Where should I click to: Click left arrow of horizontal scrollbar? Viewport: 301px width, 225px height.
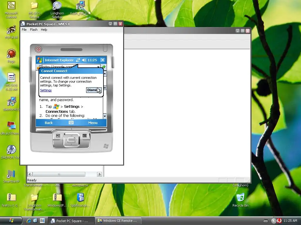pos(30,174)
